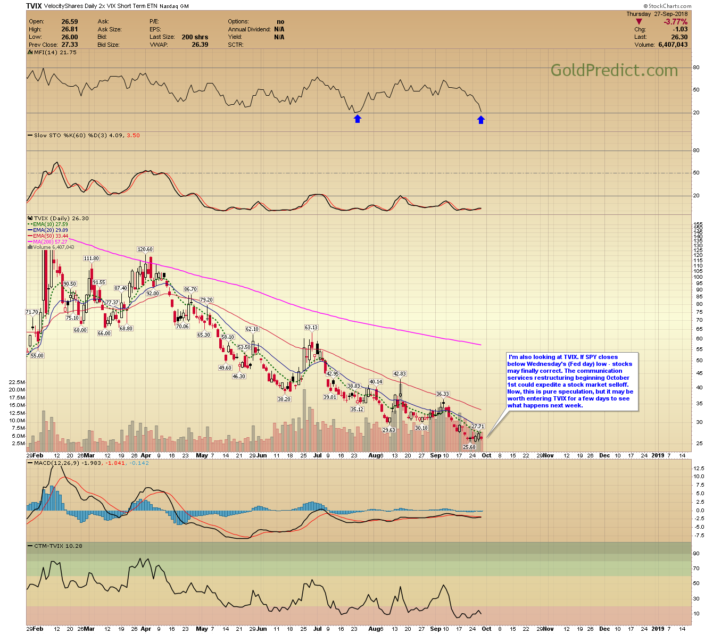
Task: Click the MFI(14) 21.75 indicator label
Action: click(x=55, y=52)
